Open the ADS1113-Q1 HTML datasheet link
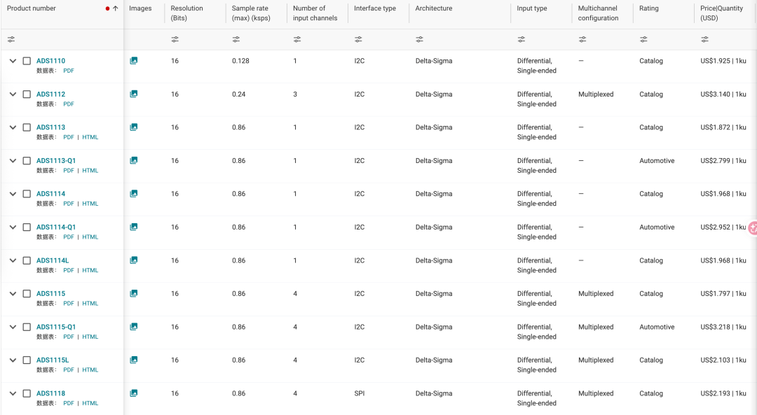Image resolution: width=757 pixels, height=415 pixels. (90, 171)
